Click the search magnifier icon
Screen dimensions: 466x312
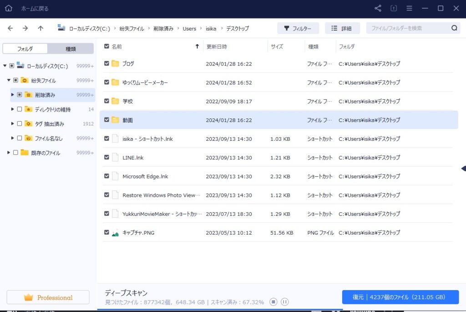pos(454,28)
